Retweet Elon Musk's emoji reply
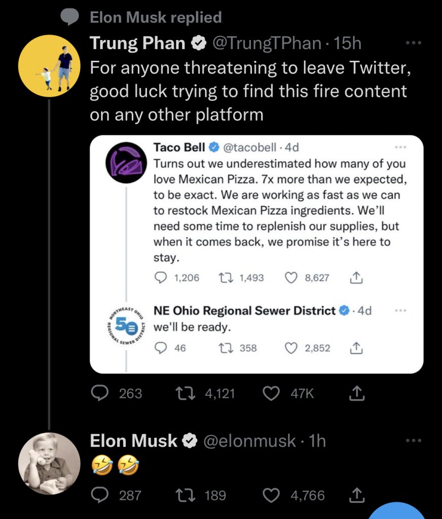The image size is (442, 519). pos(184,495)
